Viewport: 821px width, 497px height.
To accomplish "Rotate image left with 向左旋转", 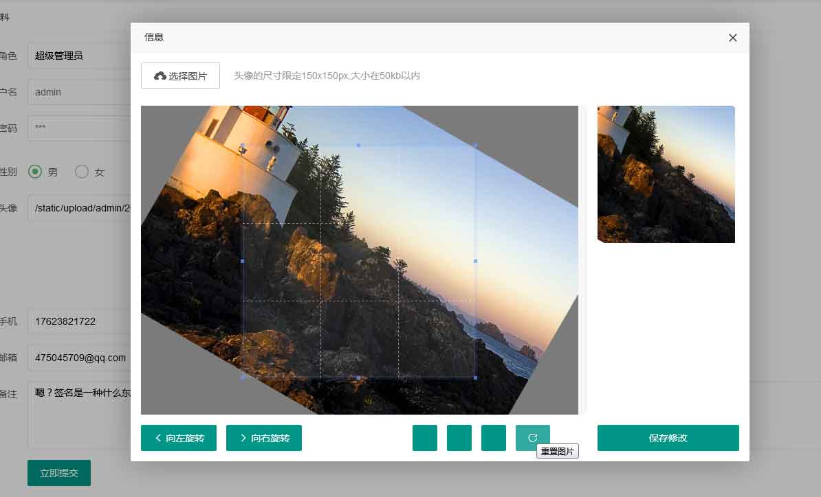I will [179, 438].
